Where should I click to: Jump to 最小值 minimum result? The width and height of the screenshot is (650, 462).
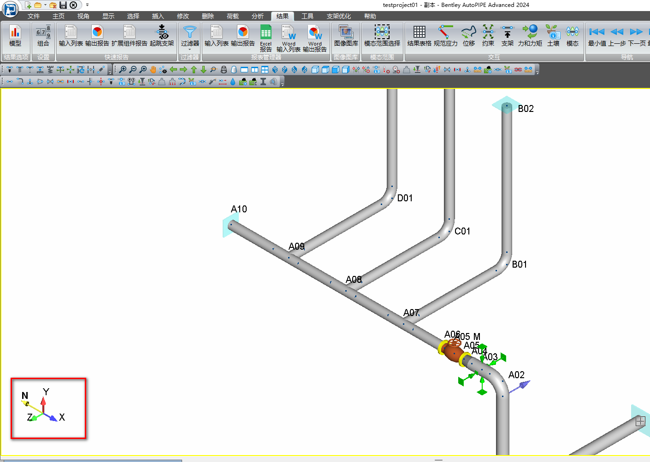597,36
